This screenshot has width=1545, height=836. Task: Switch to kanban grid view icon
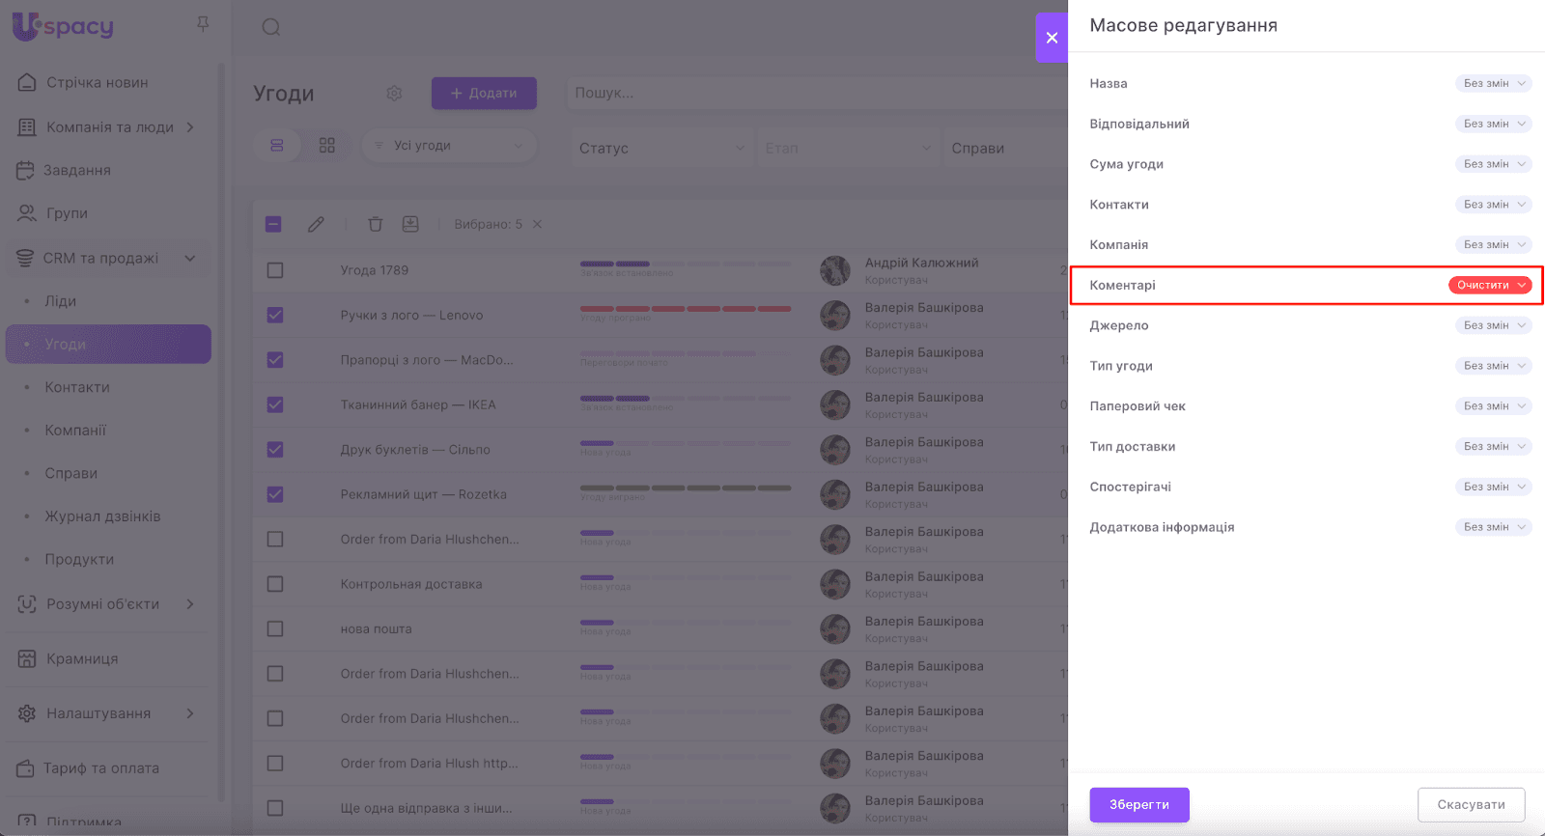[x=327, y=146]
